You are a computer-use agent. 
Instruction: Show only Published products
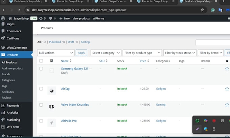coord(55,42)
